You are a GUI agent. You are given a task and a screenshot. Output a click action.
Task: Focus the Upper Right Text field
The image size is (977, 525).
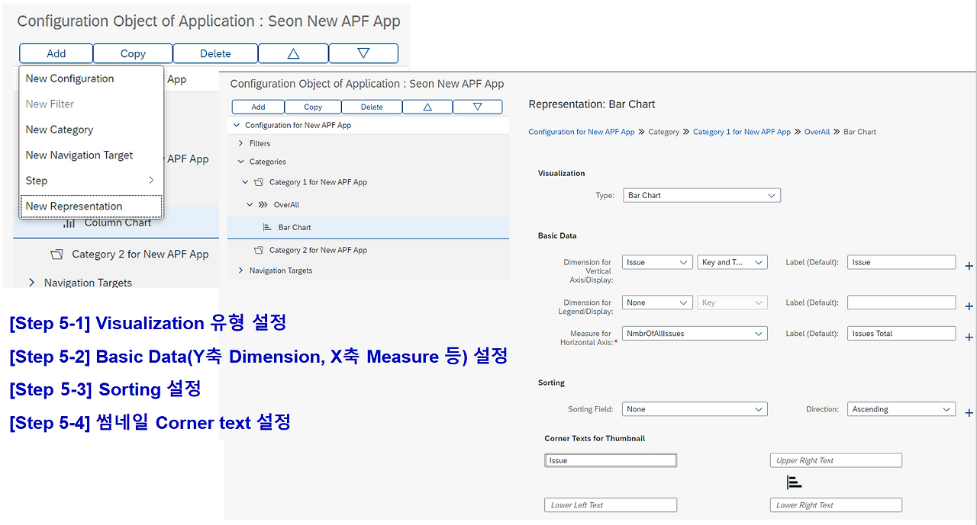click(x=836, y=460)
